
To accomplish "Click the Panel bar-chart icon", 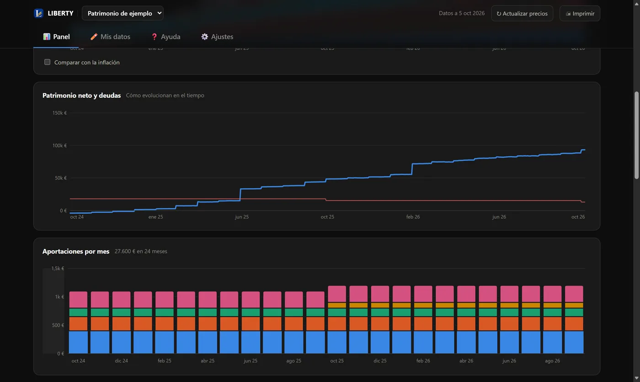I will click(47, 37).
